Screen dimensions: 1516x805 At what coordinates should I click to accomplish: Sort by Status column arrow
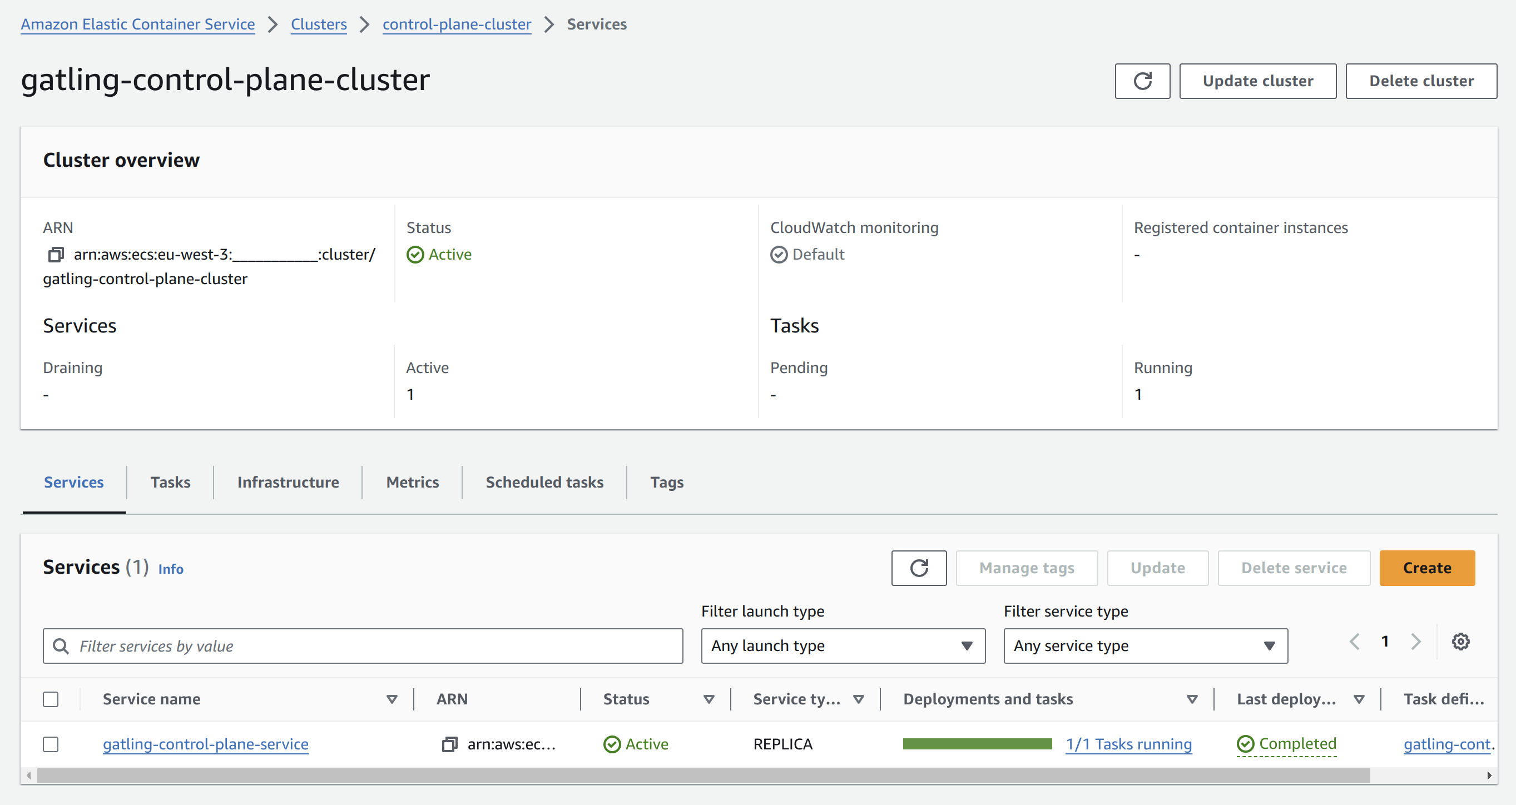[x=709, y=698]
